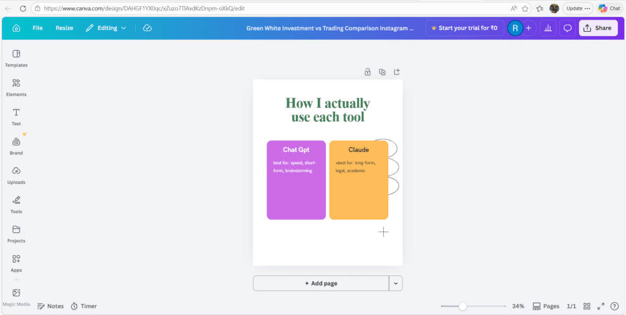
Task: Open Magic Media in sidebar
Action: tap(16, 297)
